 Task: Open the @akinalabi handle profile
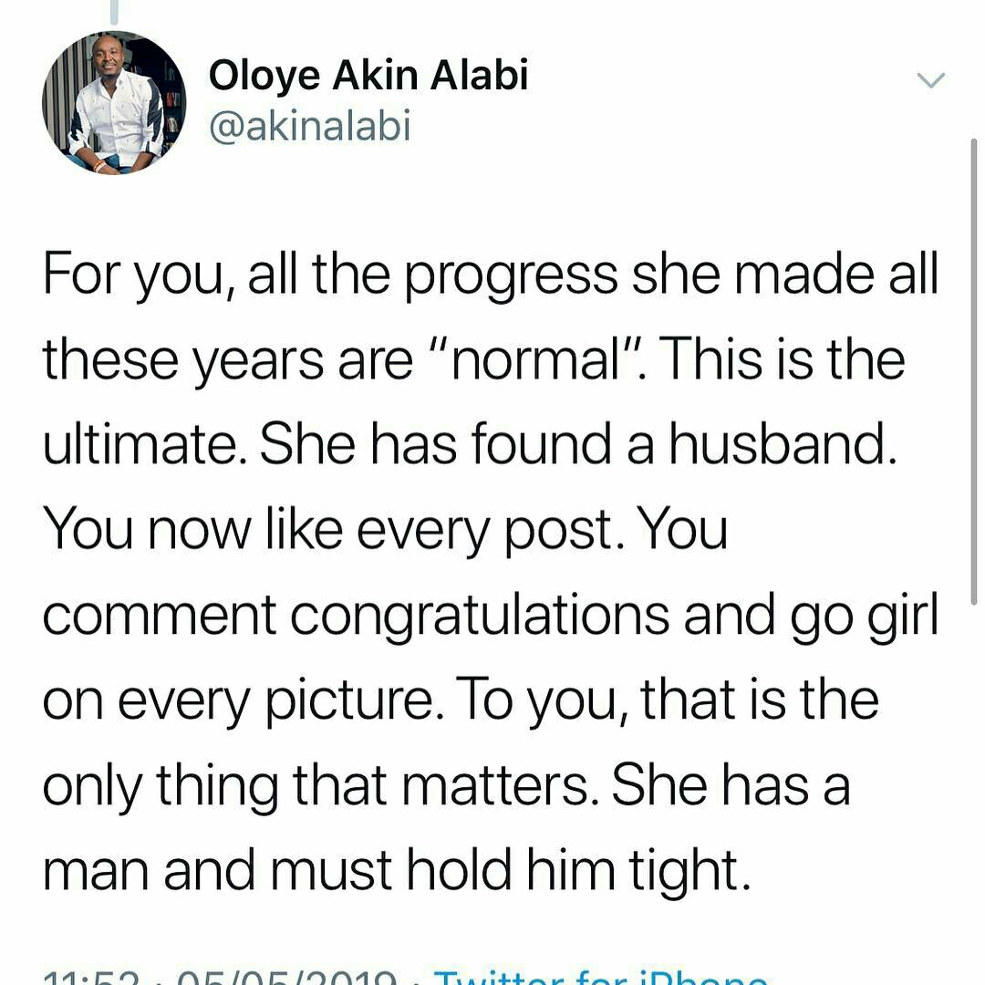coord(310,125)
